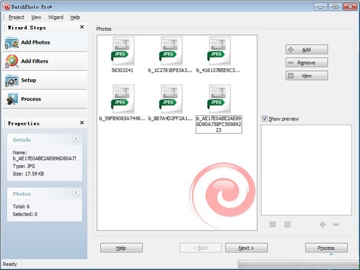The width and height of the screenshot is (360, 270).
Task: Click the second preview size icon
Action: coord(287,224)
